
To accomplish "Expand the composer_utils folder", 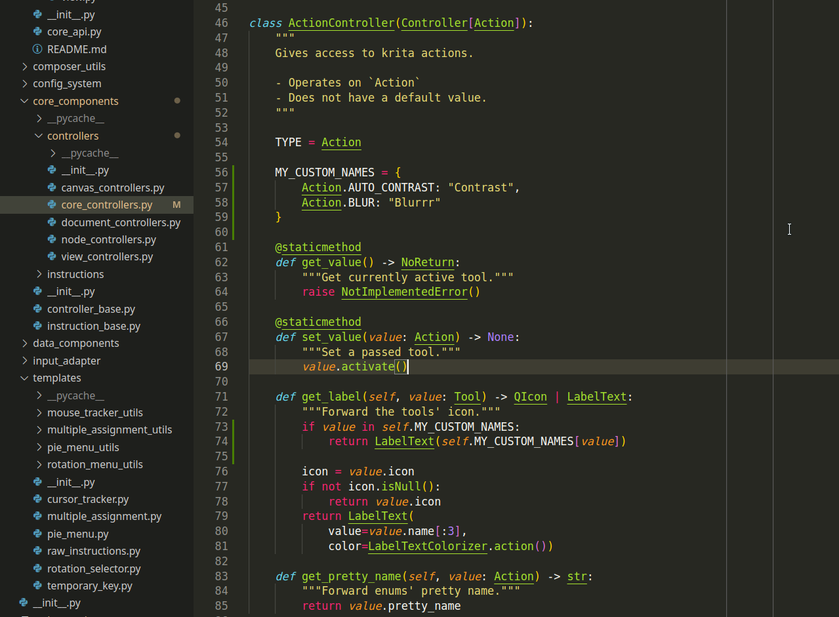I will pos(25,66).
